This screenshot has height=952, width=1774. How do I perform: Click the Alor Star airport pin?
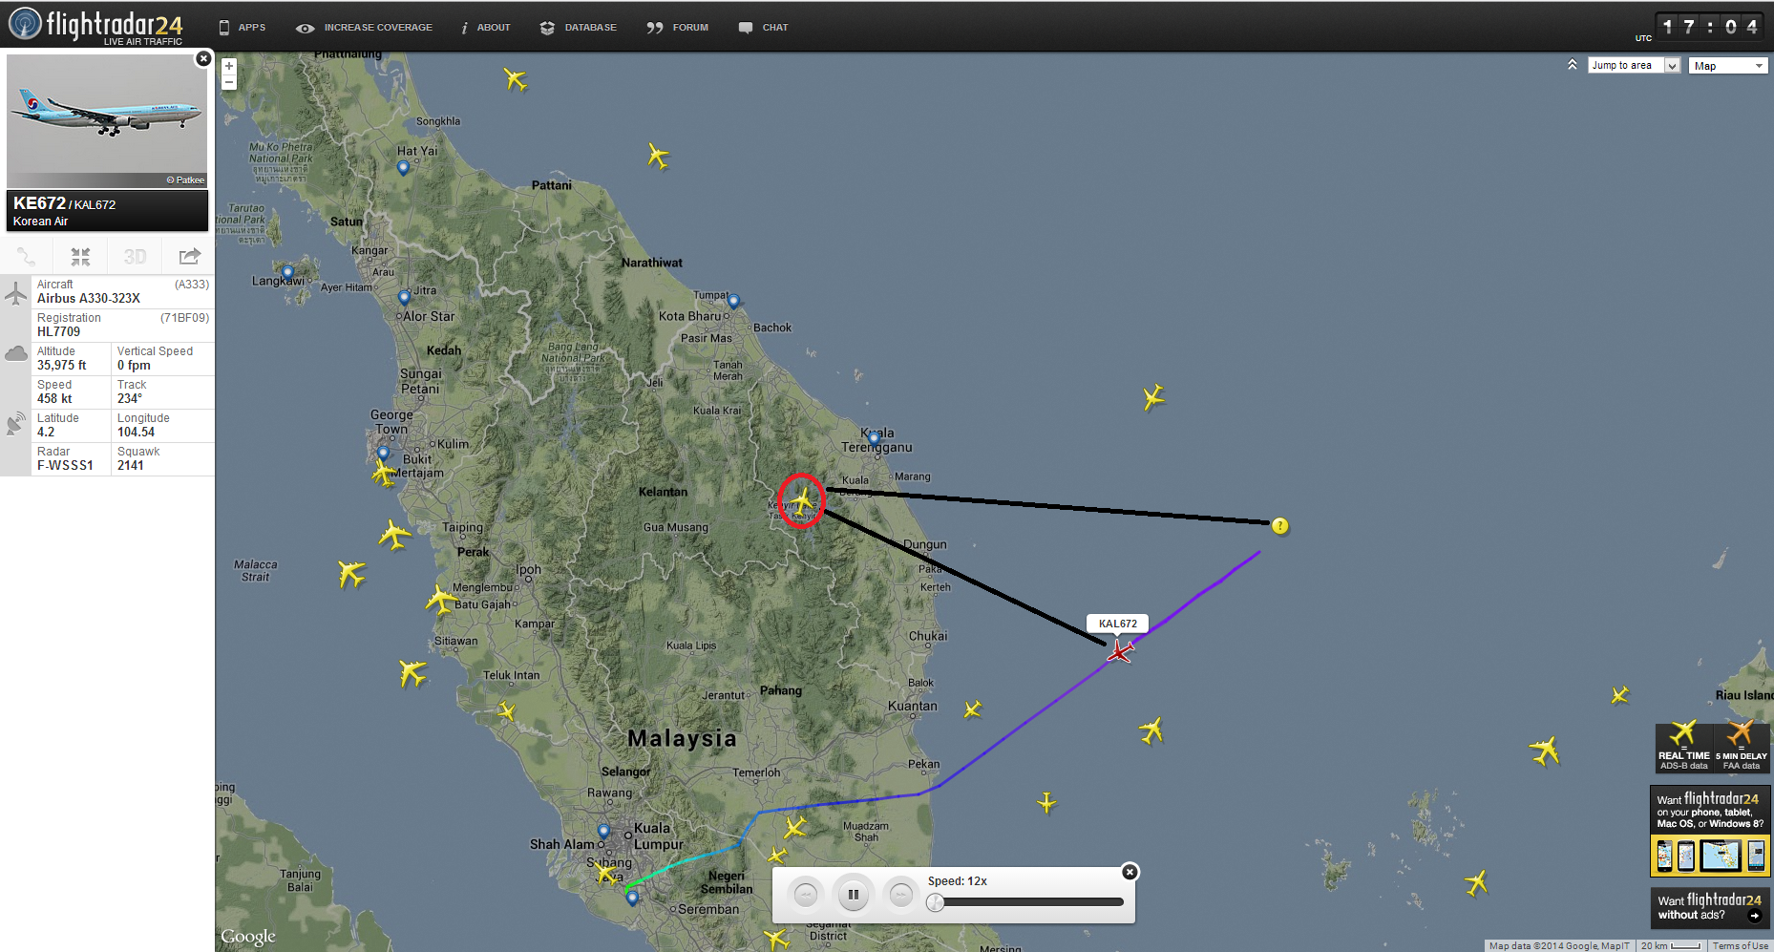(x=404, y=298)
